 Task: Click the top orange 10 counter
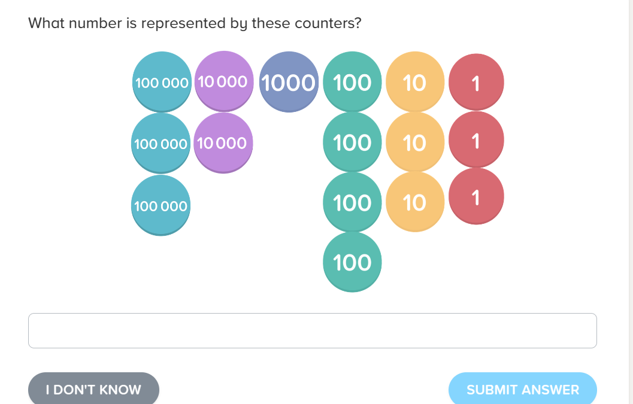click(414, 82)
